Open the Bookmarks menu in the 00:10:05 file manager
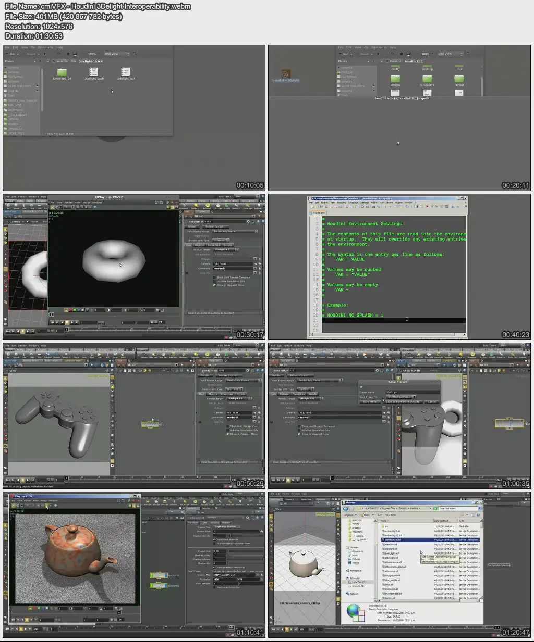The image size is (534, 642). 46,47
